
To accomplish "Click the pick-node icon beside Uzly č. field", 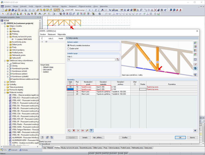I will point(118,60).
